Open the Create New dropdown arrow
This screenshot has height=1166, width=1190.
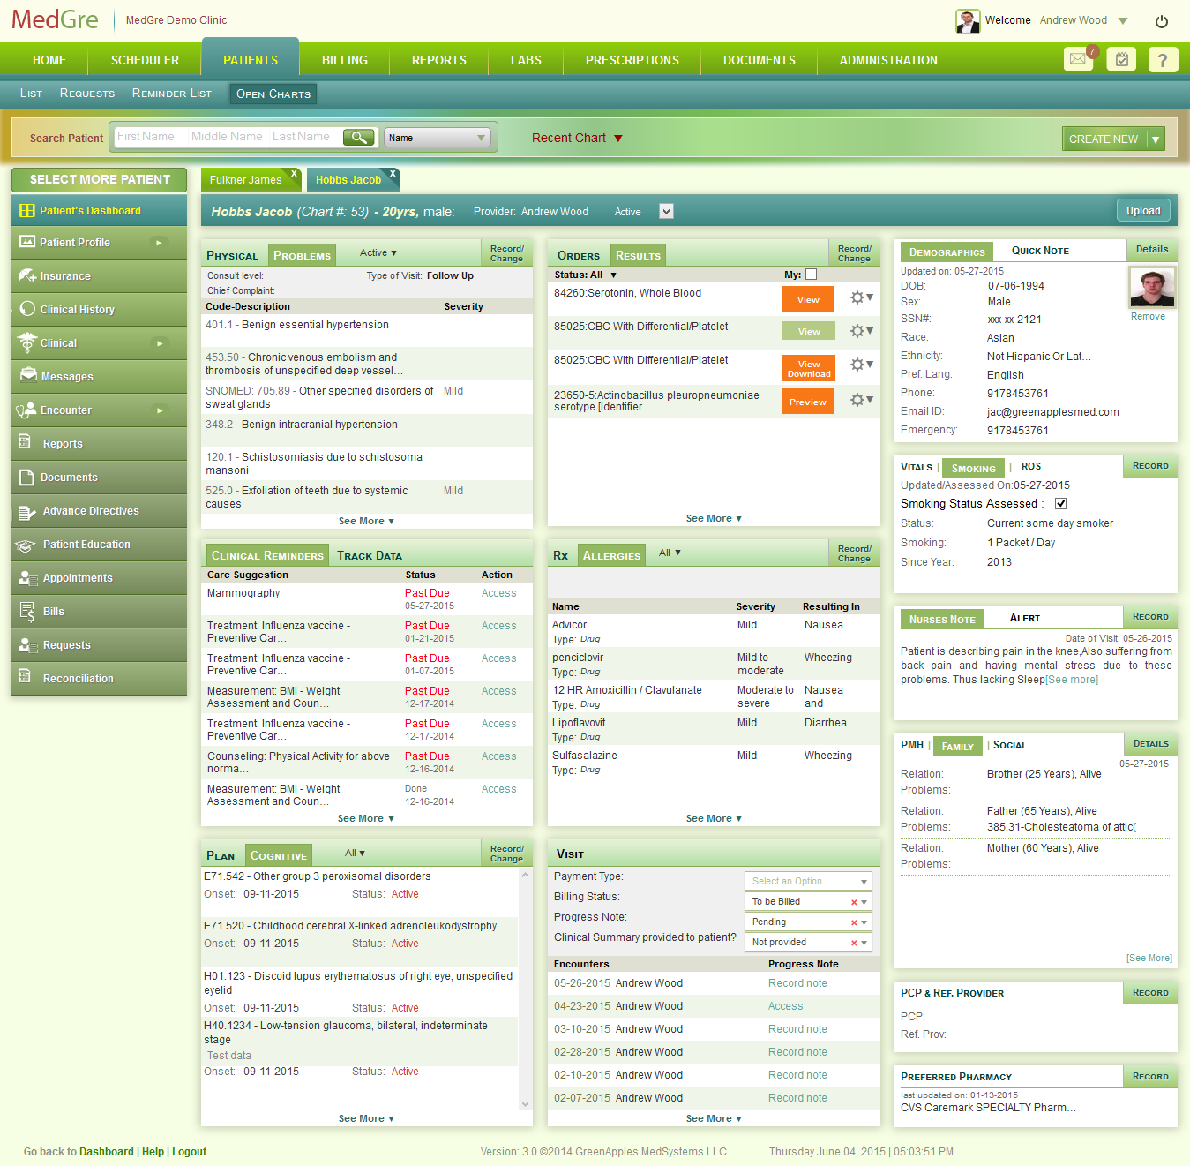coord(1156,139)
